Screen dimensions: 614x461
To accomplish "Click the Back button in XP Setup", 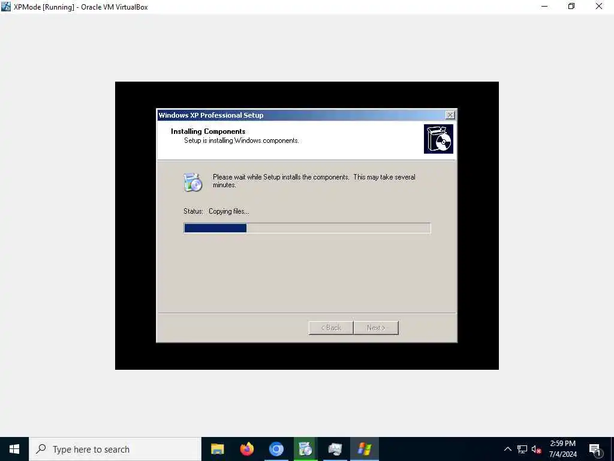I will [331, 328].
